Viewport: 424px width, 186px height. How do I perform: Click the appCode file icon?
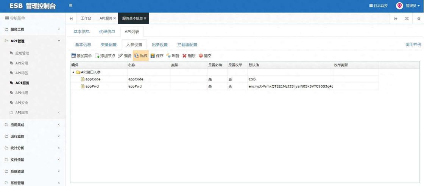coord(83,79)
